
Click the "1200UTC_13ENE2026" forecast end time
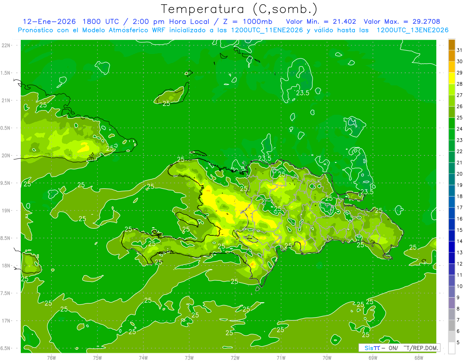tap(412, 30)
